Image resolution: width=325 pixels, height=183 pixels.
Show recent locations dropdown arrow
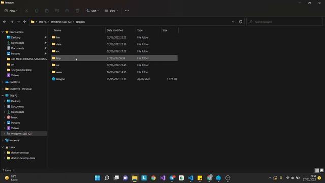click(x=18, y=22)
